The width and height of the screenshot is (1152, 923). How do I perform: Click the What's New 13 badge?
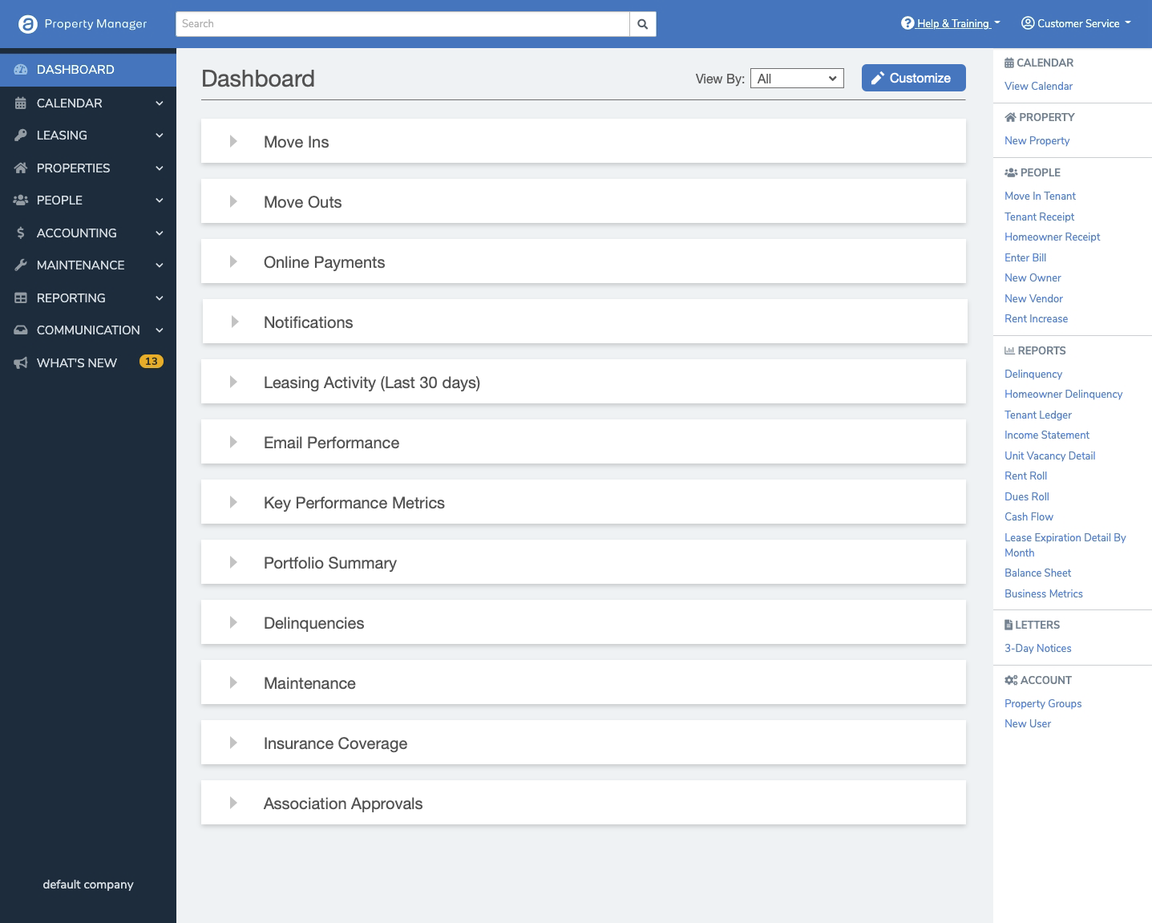pos(152,362)
